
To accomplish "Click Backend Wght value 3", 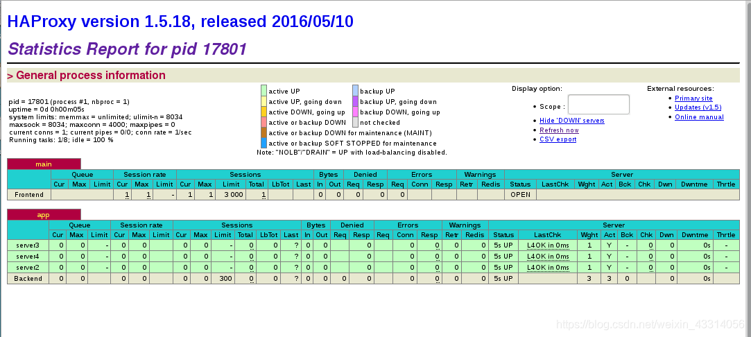I will (589, 278).
